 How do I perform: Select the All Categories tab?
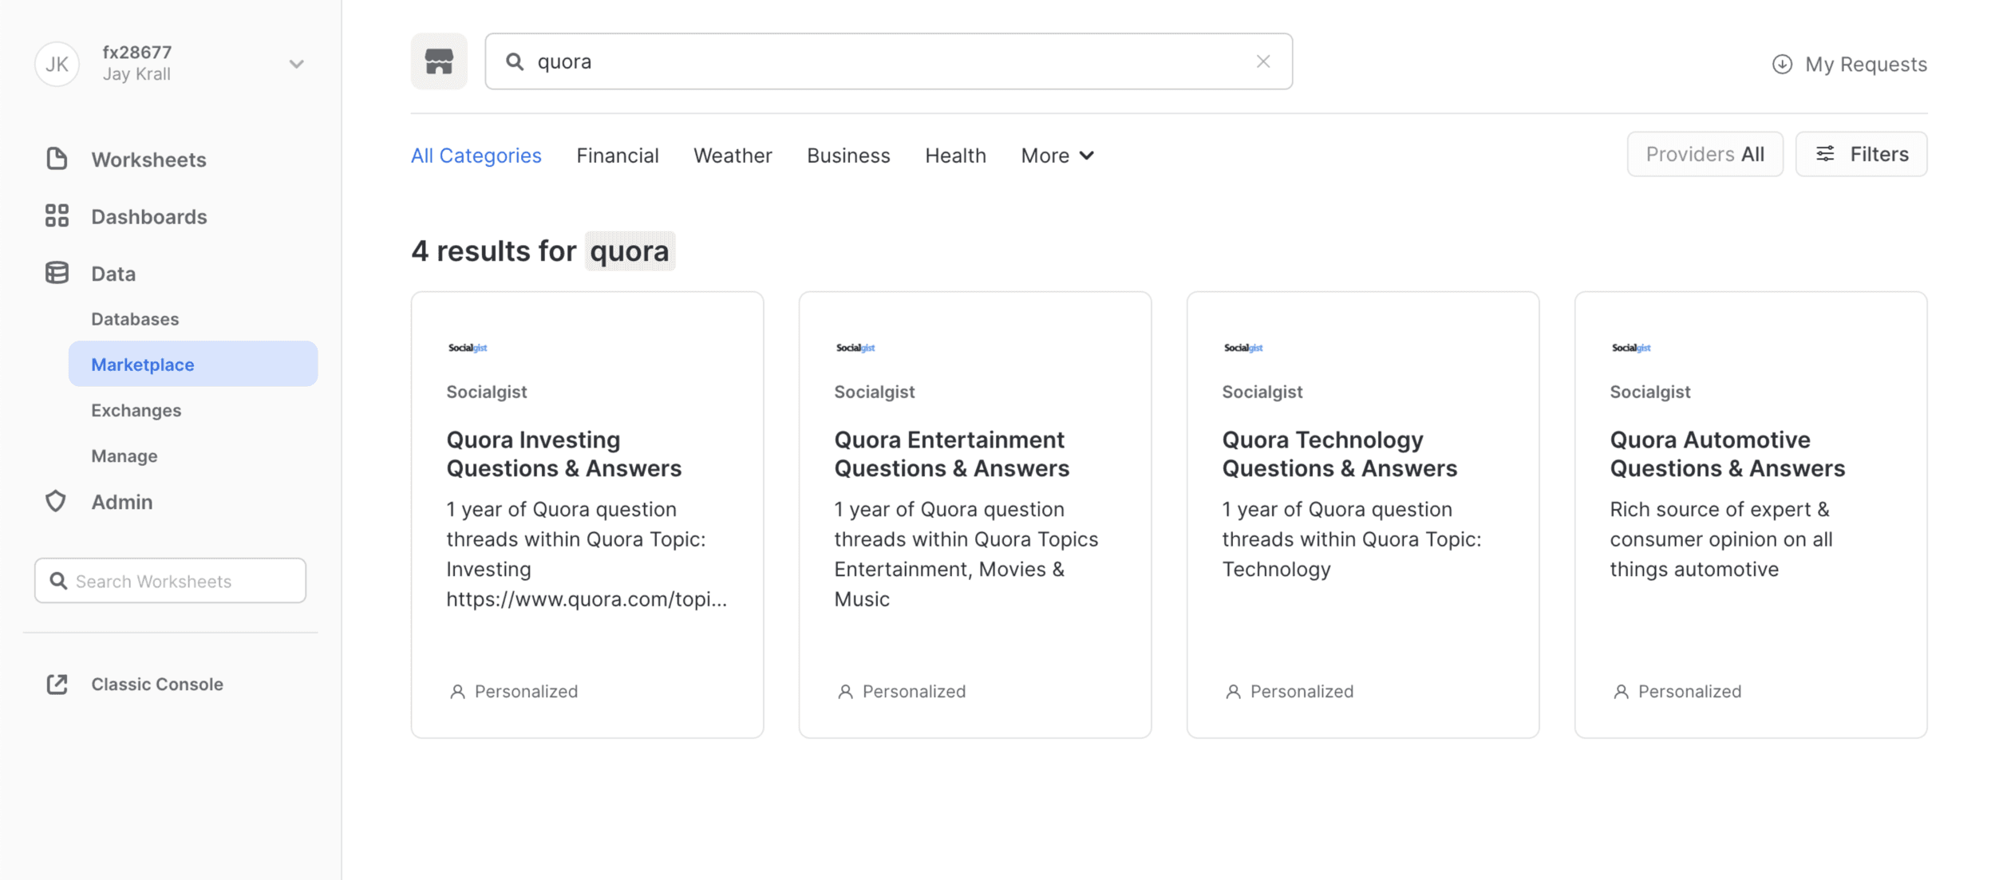click(476, 156)
